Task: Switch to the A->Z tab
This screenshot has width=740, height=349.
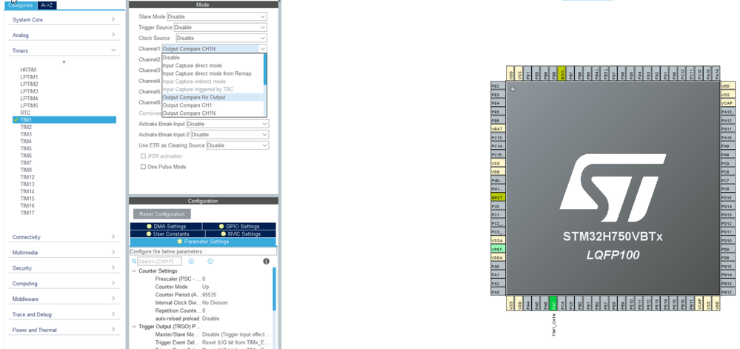Action: pyautogui.click(x=47, y=5)
